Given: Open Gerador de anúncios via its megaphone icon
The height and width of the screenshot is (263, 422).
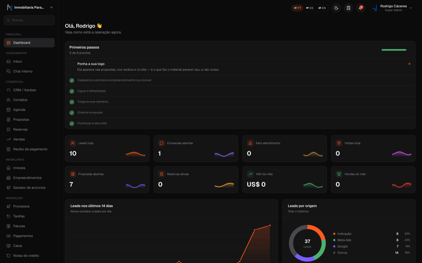Looking at the screenshot, I should (8, 187).
